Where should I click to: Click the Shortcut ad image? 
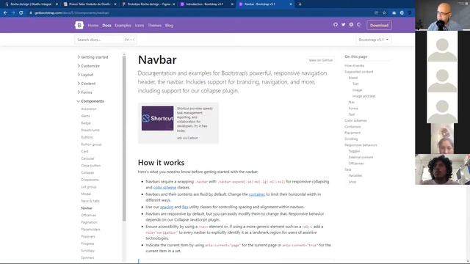click(x=157, y=118)
